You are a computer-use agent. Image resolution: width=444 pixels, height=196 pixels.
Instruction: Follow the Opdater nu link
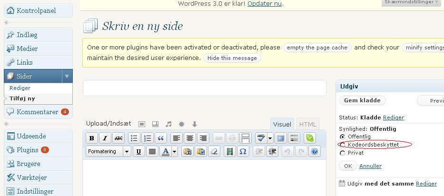[264, 3]
